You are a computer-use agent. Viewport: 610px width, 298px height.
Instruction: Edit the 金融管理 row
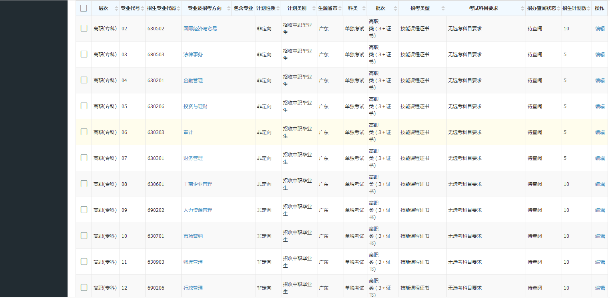pyautogui.click(x=600, y=81)
